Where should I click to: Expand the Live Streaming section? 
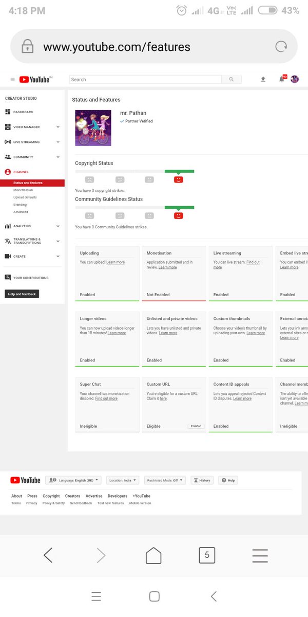tap(58, 142)
